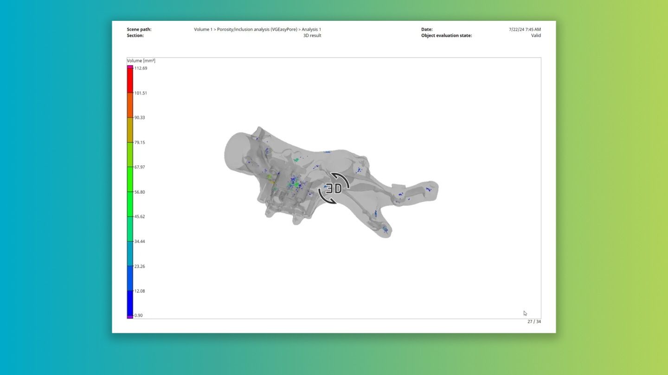The image size is (668, 375).
Task: Select the legend value 0.90
Action: (139, 316)
